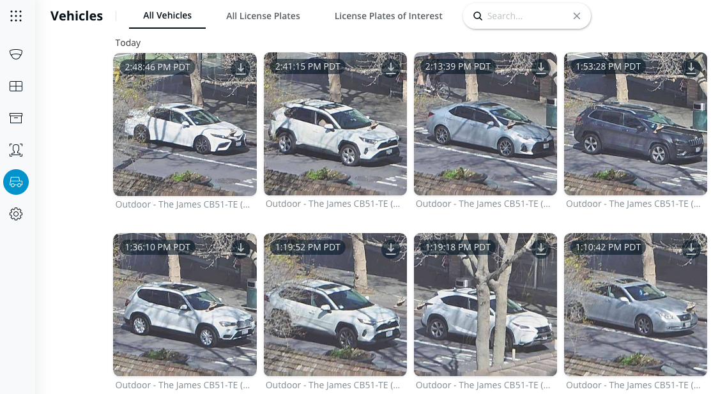The width and height of the screenshot is (711, 394).
Task: Open the Settings gear icon
Action: pos(16,214)
